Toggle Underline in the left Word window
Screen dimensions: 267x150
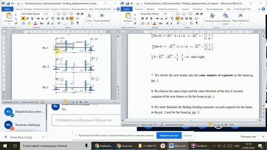32,18
